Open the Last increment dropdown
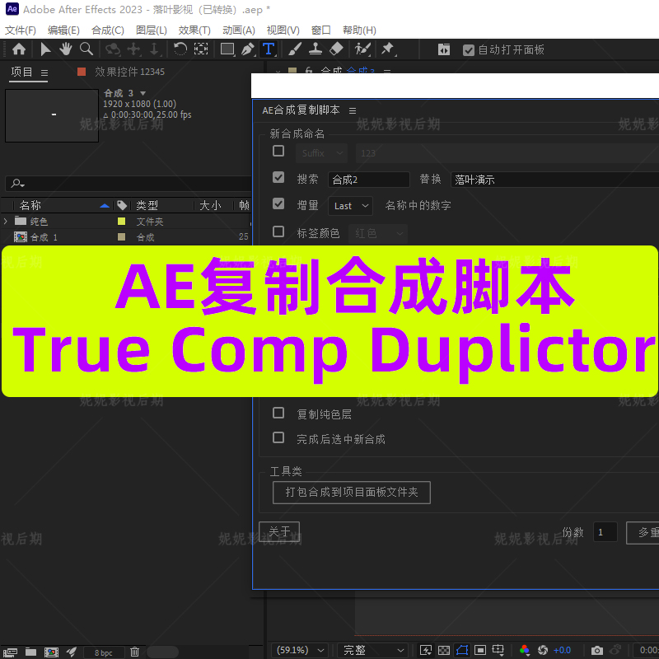This screenshot has width=659, height=659. (x=350, y=206)
